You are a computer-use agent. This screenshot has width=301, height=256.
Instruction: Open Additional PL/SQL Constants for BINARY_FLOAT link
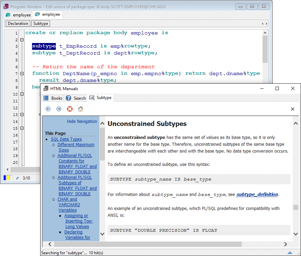tap(77, 163)
